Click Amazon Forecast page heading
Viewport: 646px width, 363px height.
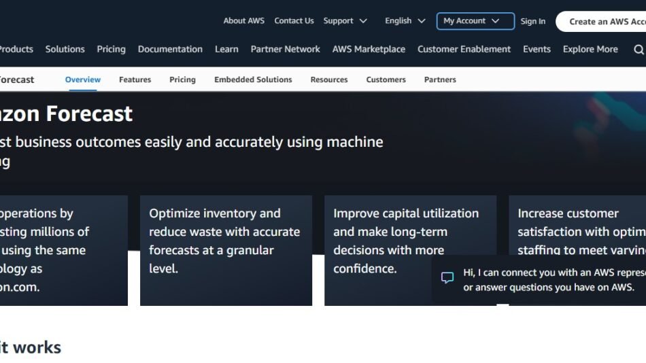pos(67,114)
